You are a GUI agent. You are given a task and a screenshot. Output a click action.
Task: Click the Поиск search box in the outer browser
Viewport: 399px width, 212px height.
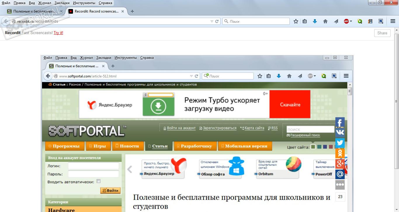pyautogui.click(x=256, y=21)
